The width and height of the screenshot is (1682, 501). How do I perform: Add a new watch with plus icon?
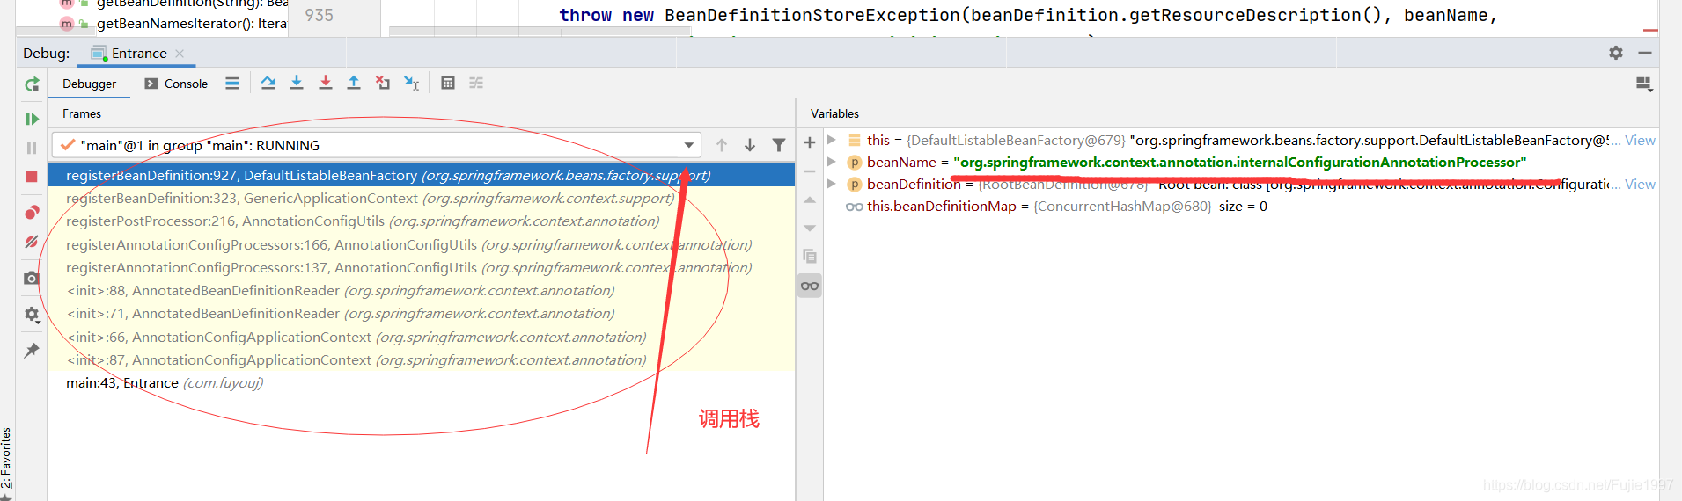(810, 142)
